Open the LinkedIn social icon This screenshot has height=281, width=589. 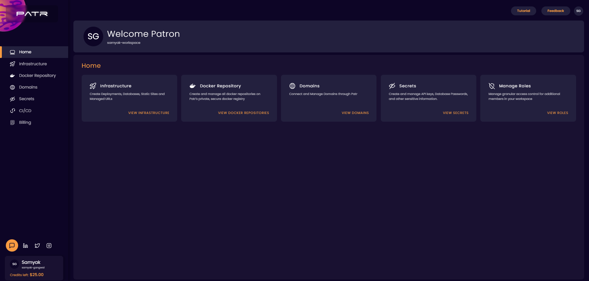(x=25, y=245)
